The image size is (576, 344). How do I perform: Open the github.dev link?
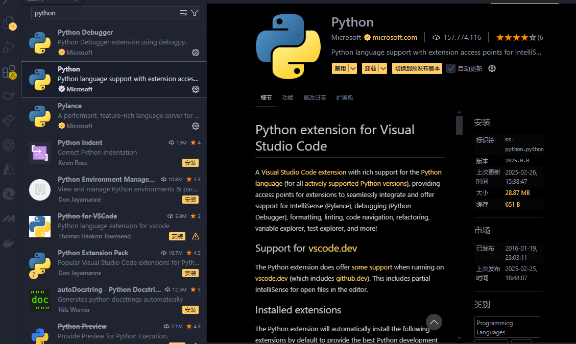(351, 279)
